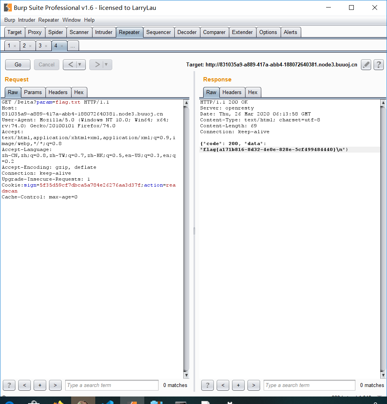Switch to the Scanner tab
The height and width of the screenshot is (404, 387).
tap(79, 32)
